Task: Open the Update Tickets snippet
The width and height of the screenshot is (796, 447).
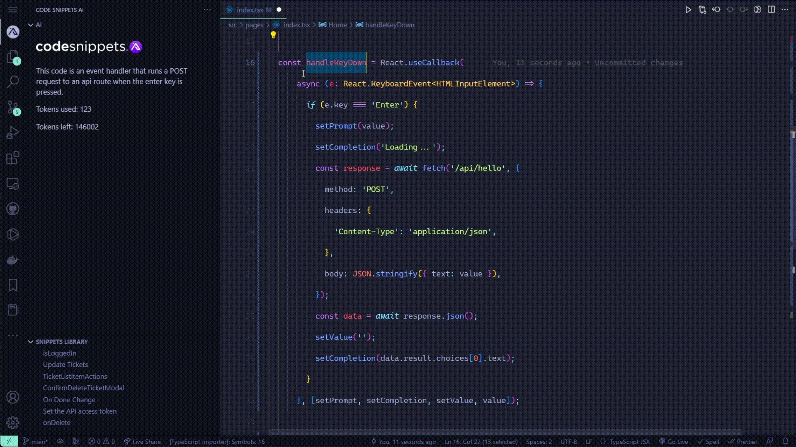Action: point(66,365)
